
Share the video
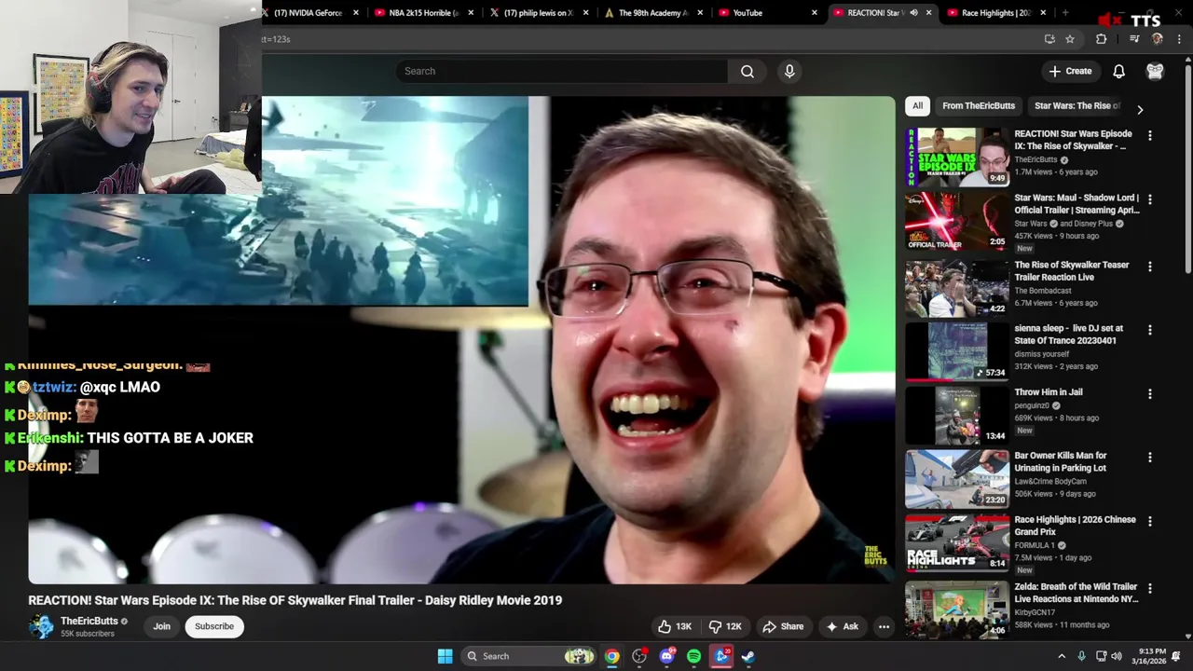[x=782, y=626]
